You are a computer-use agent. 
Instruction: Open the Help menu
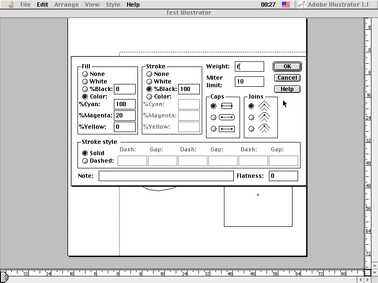[133, 5]
